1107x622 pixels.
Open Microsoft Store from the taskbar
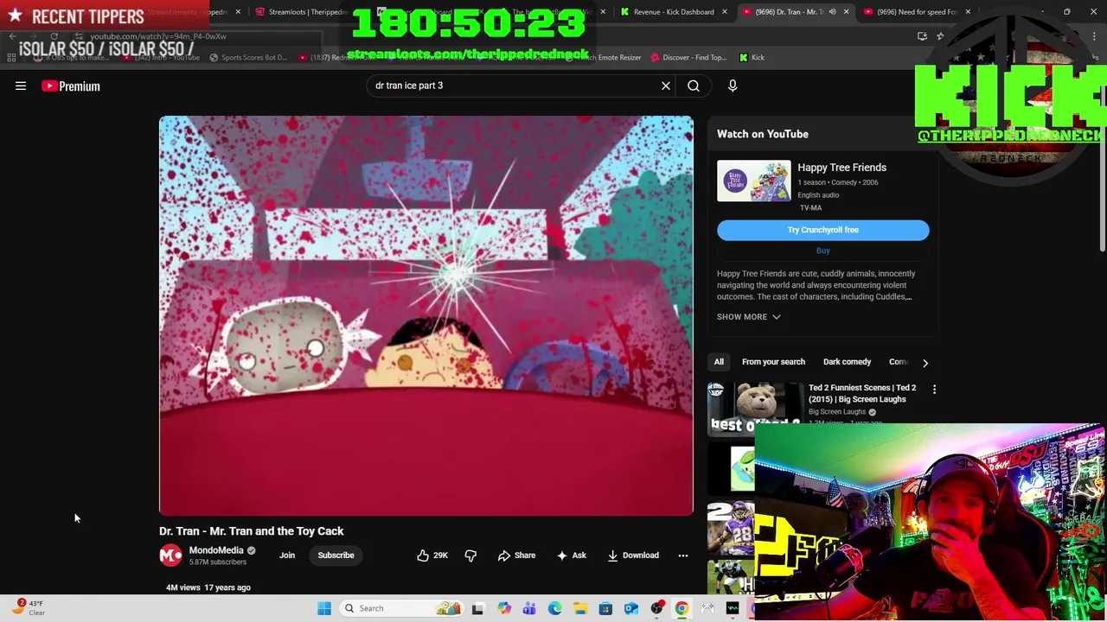[605, 608]
